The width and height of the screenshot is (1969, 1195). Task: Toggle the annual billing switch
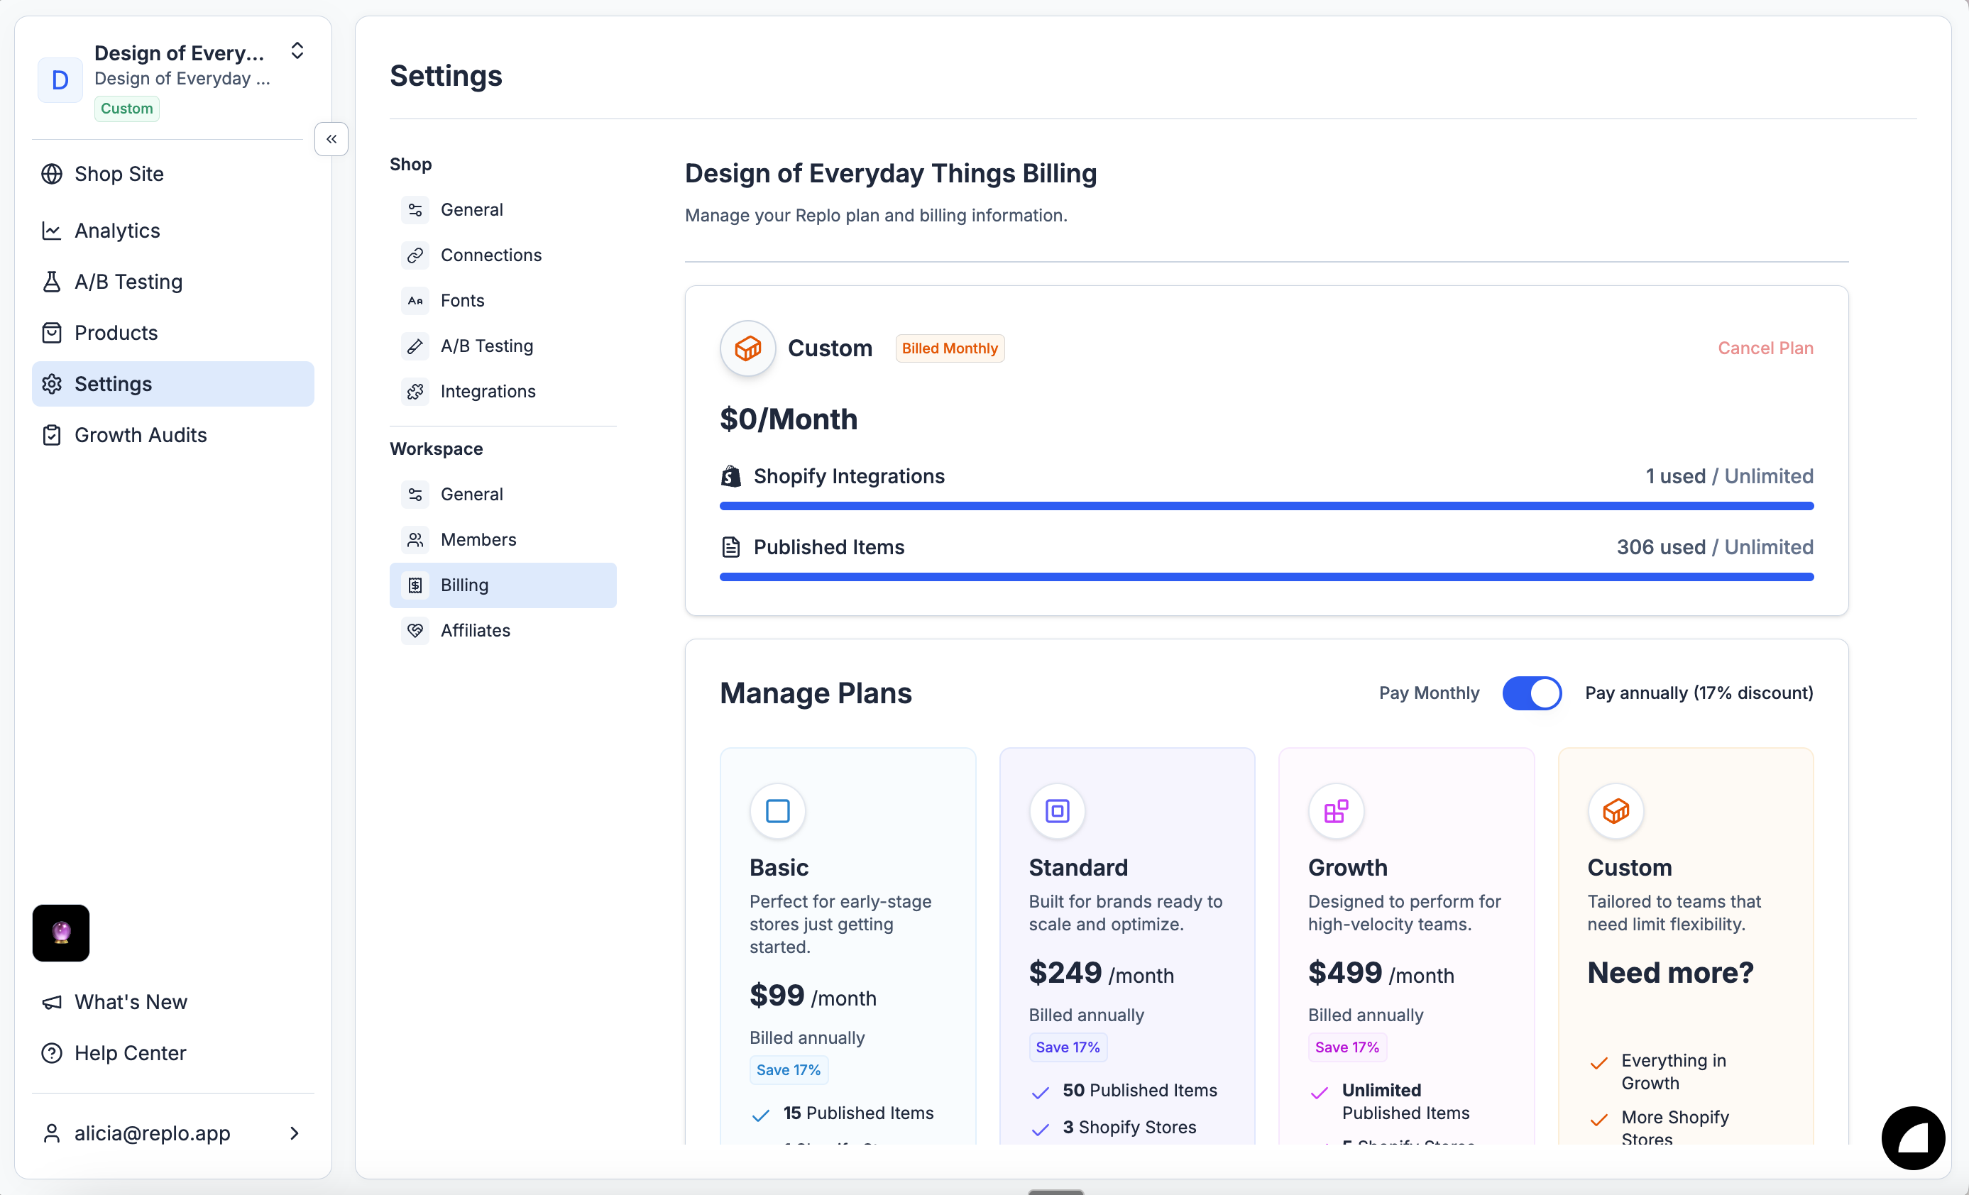click(x=1531, y=693)
